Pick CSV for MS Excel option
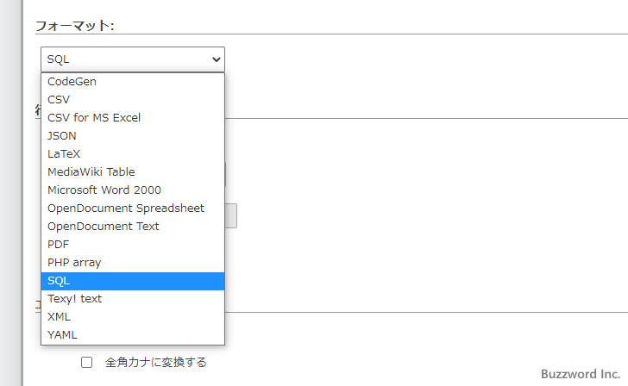 (x=133, y=117)
